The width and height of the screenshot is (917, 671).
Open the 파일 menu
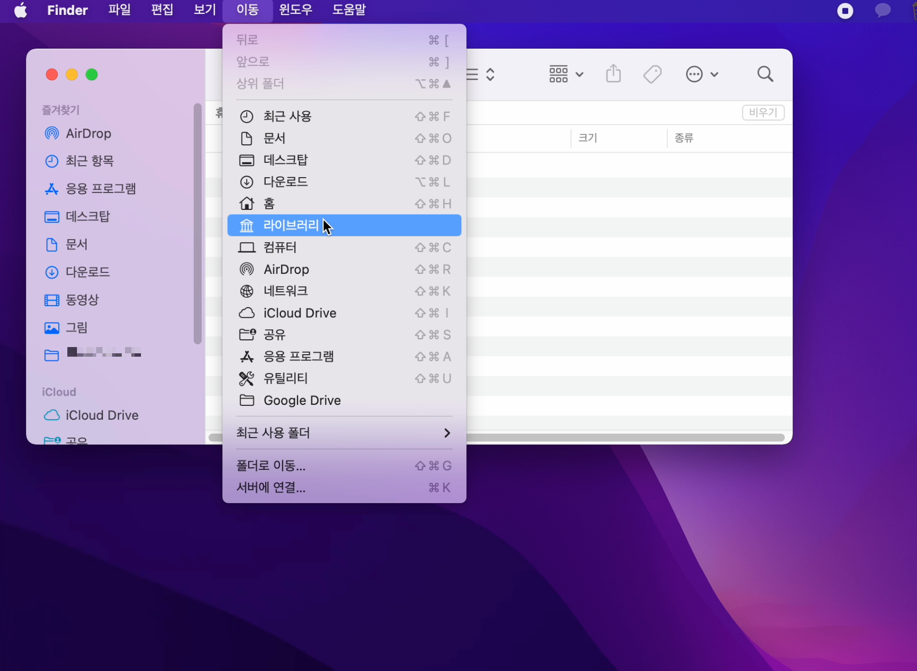click(x=119, y=10)
